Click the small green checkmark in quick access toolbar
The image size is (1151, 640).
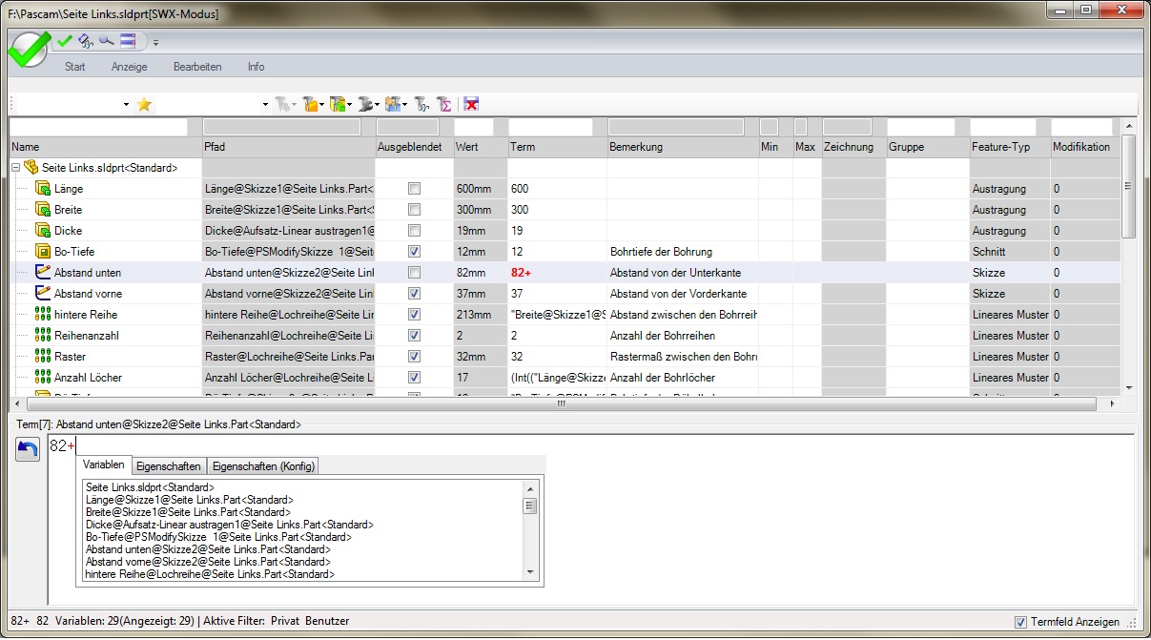[65, 41]
